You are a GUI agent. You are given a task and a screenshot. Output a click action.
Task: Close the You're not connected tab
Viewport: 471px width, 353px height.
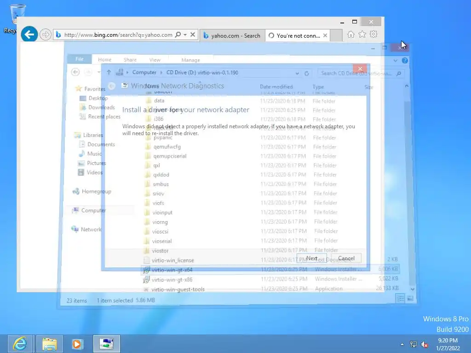click(325, 35)
